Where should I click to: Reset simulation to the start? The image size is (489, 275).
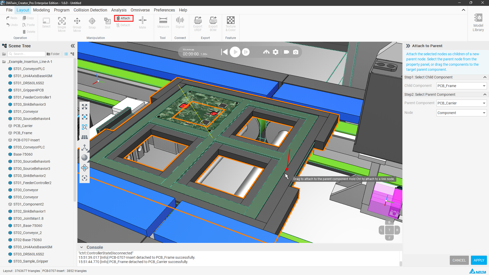[x=224, y=52]
